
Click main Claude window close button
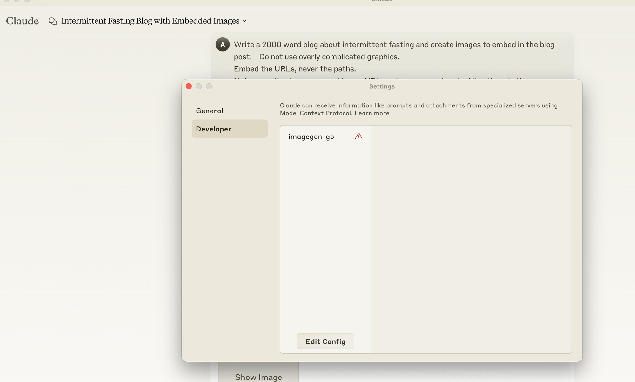[6, 1]
